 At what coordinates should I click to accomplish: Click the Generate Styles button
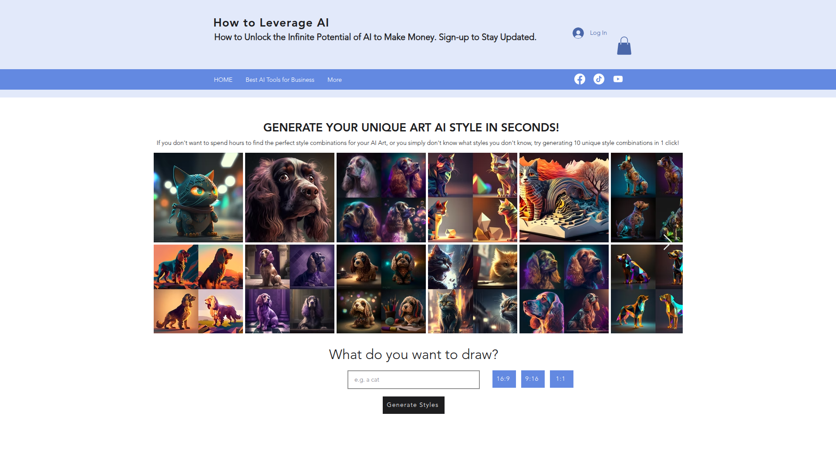pyautogui.click(x=413, y=405)
